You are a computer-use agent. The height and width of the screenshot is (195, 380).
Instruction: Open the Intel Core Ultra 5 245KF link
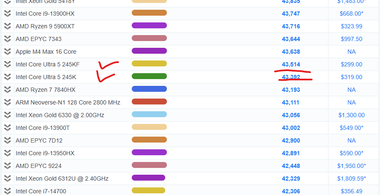[47, 64]
